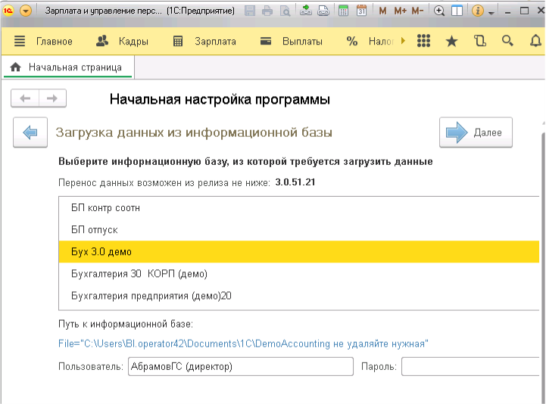Screen dimensions: 546x404
Task: Open the Главное section
Action: tap(55, 42)
